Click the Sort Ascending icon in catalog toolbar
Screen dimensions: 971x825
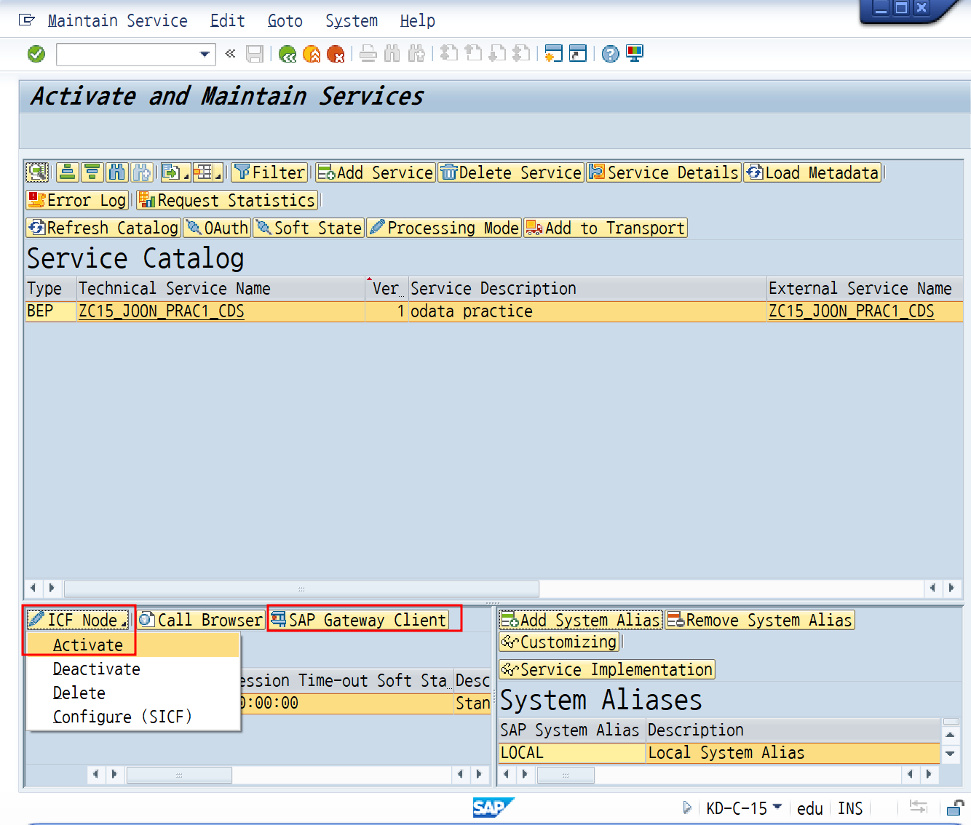(68, 172)
